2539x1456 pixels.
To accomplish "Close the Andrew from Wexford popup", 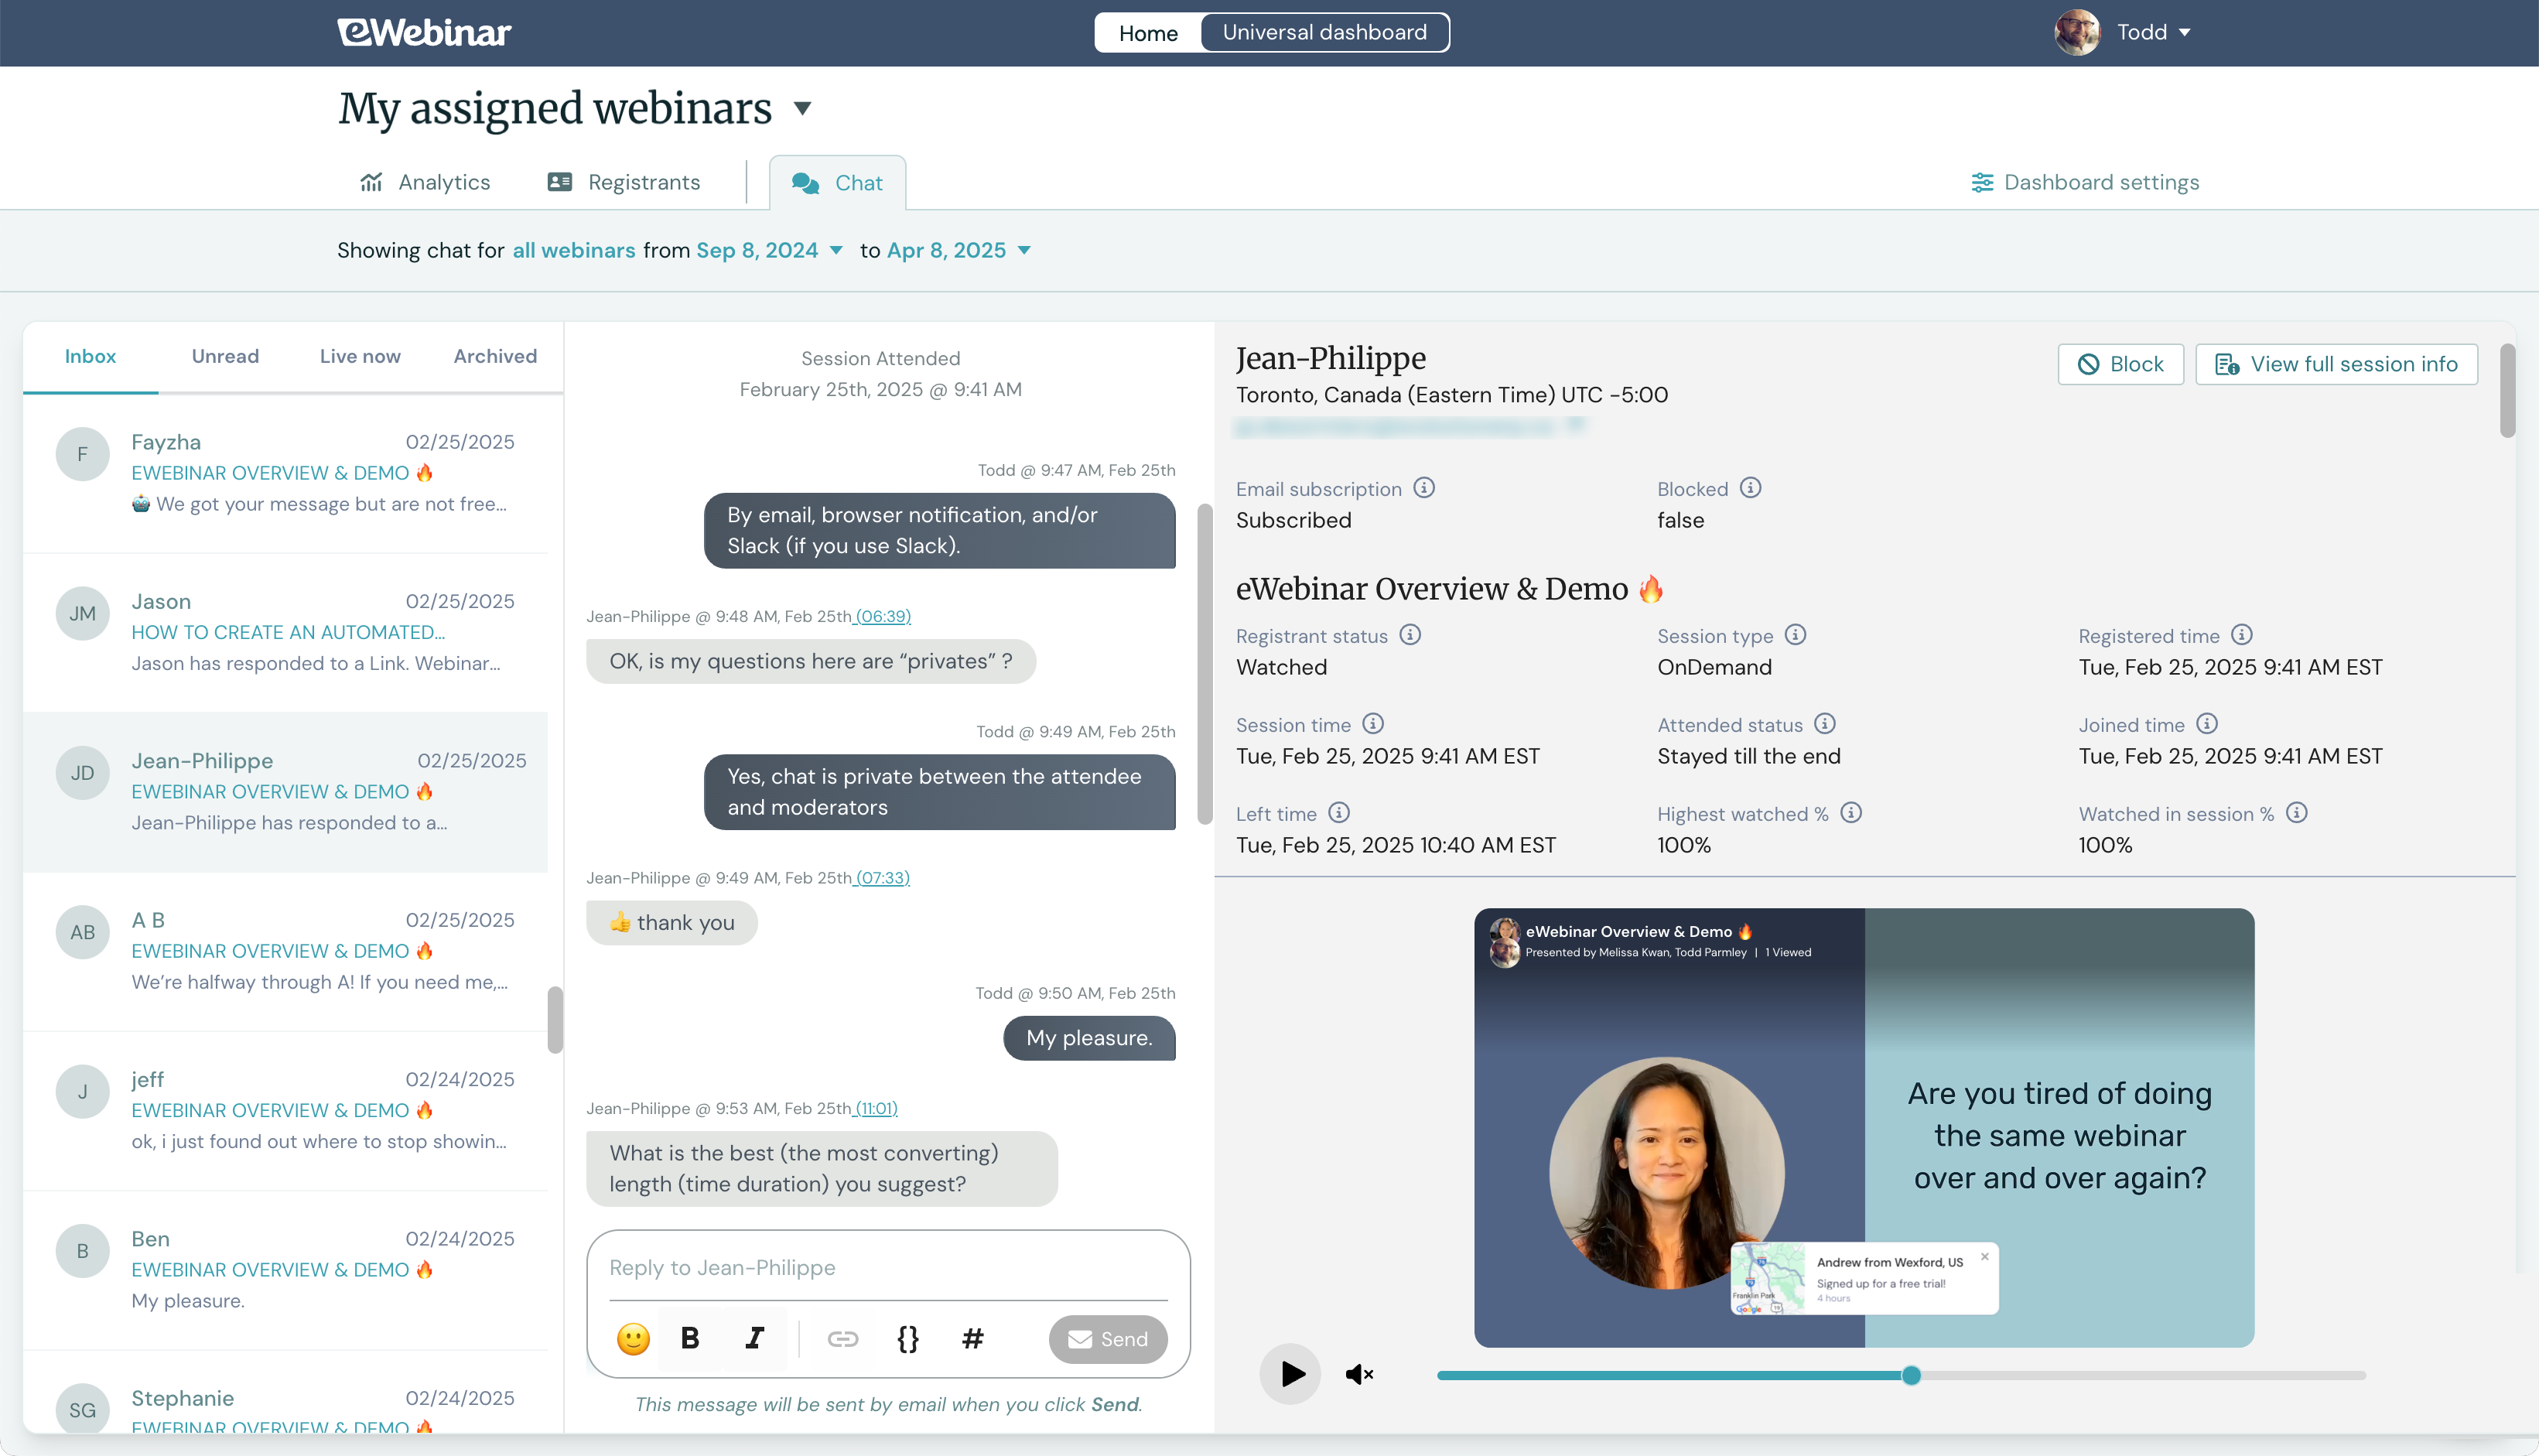I will (x=1985, y=1257).
